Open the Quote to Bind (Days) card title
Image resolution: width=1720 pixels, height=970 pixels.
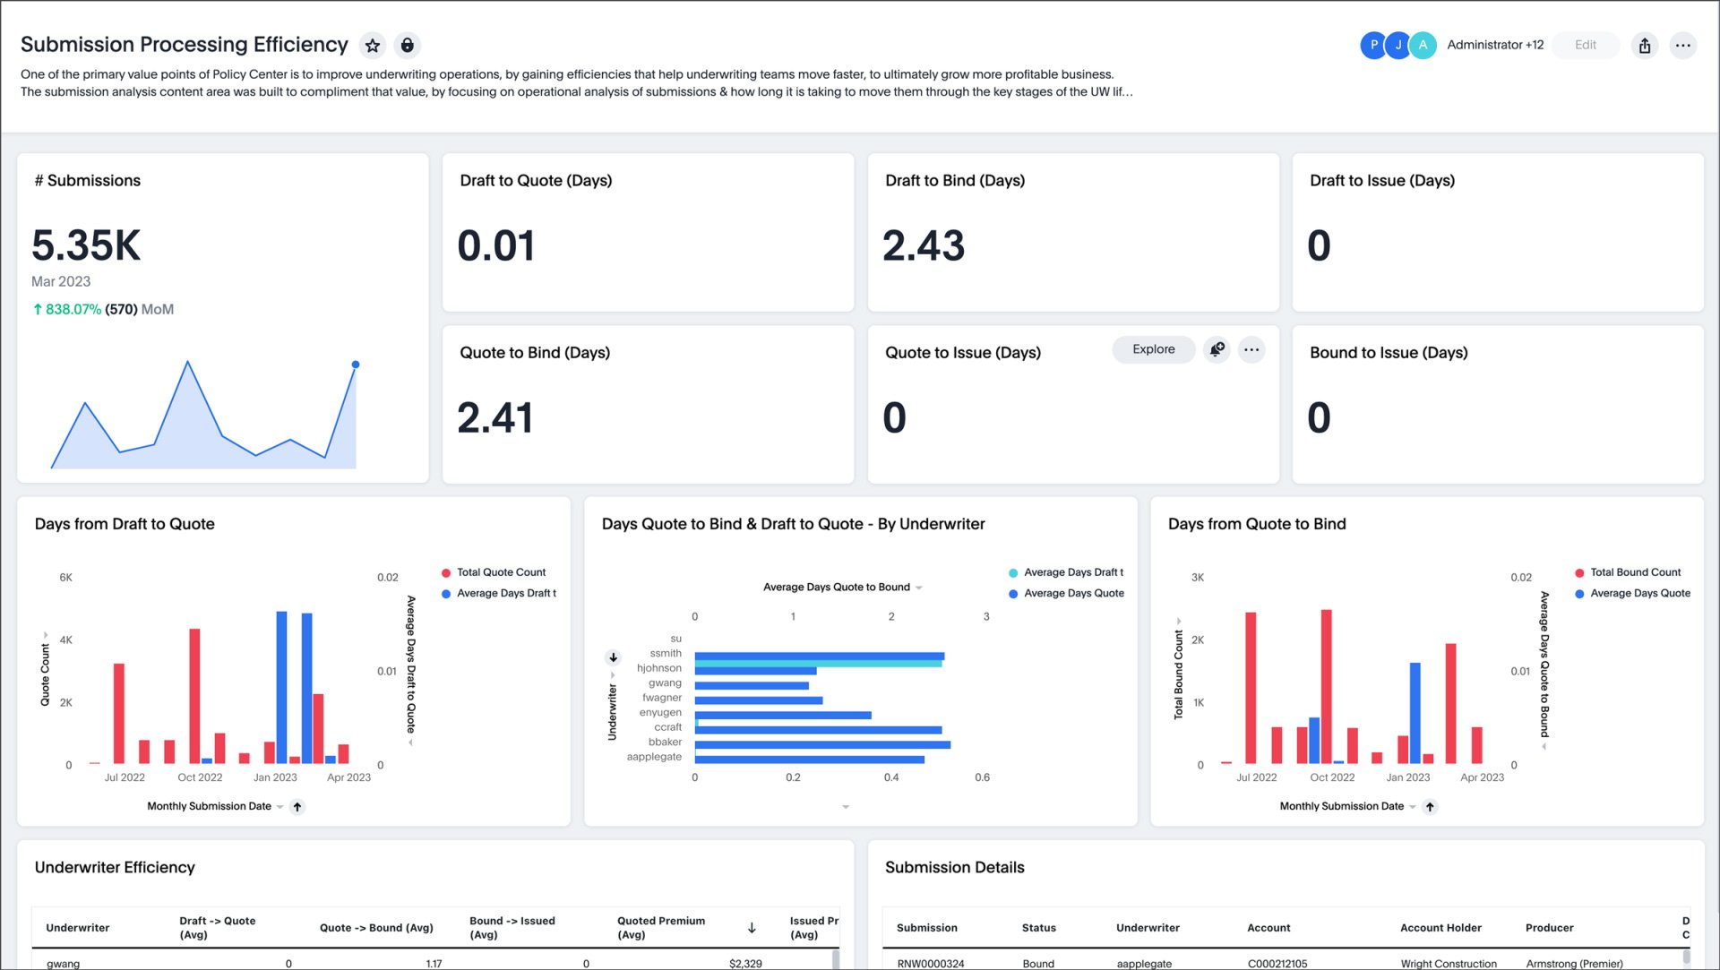pyautogui.click(x=535, y=353)
